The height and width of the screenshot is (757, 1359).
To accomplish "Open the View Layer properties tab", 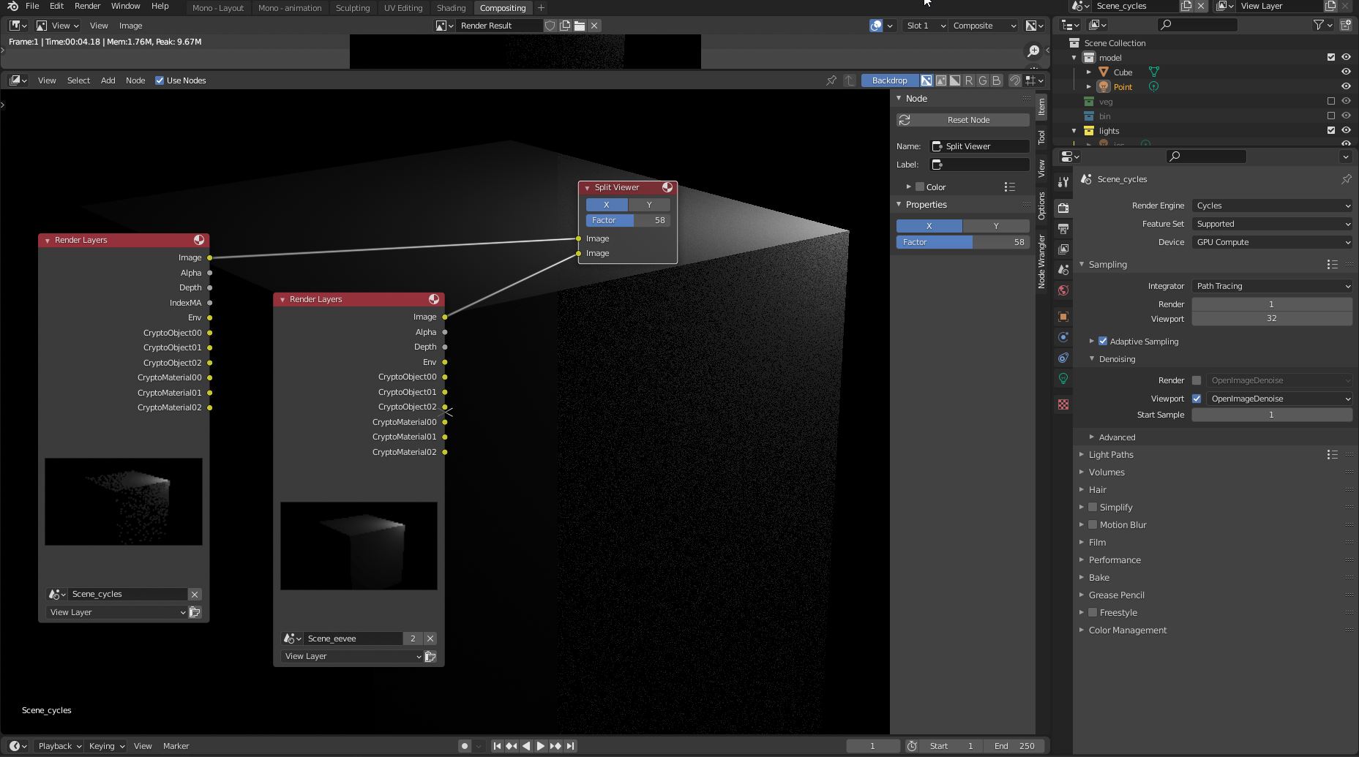I will coord(1063,249).
